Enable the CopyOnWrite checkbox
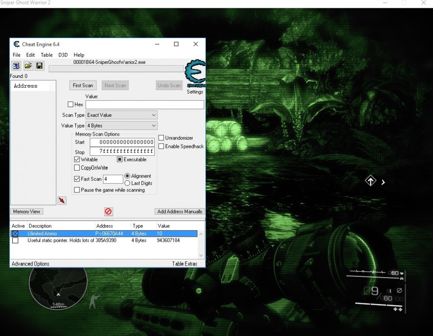 [x=77, y=168]
